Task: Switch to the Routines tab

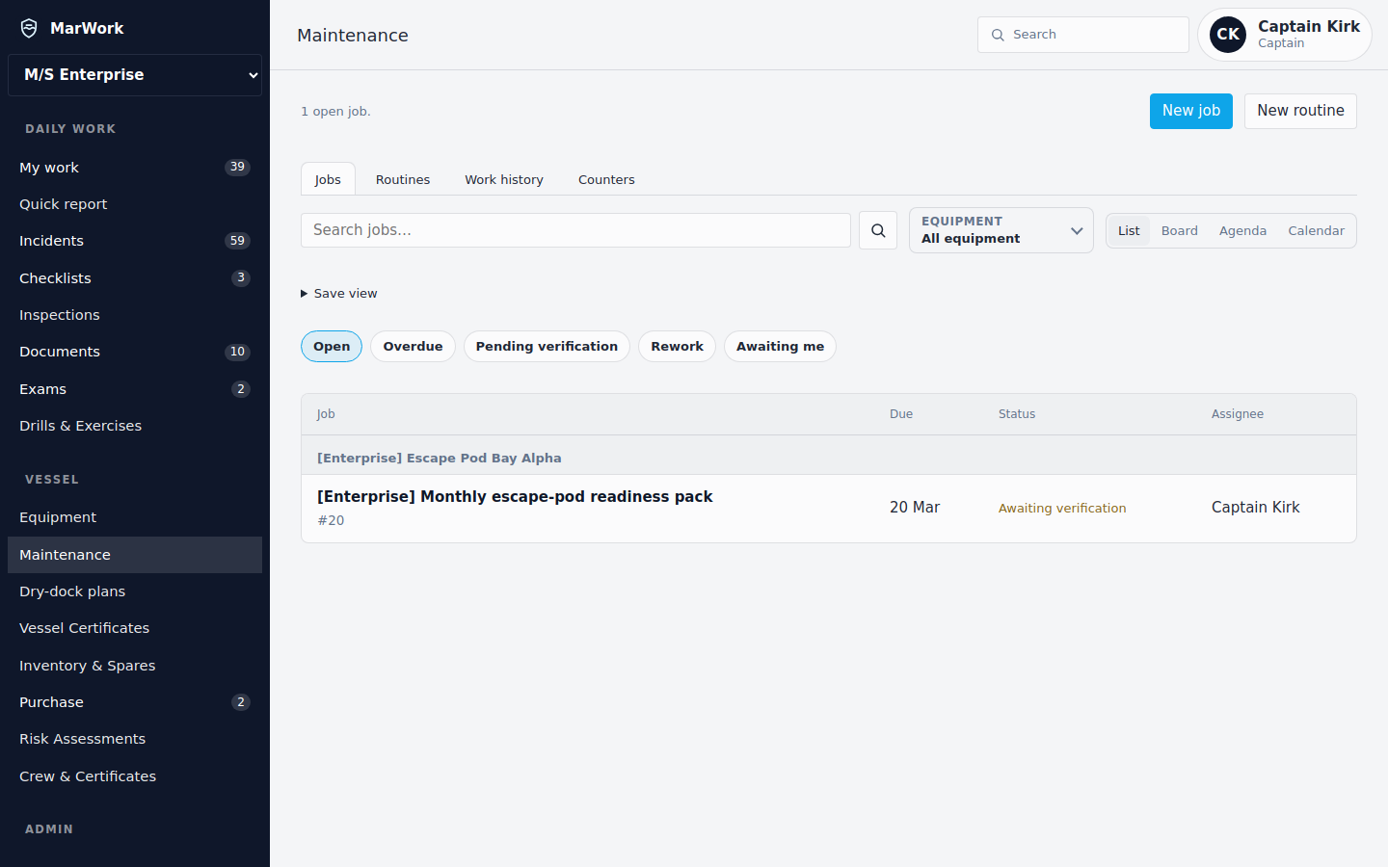Action: point(403,179)
